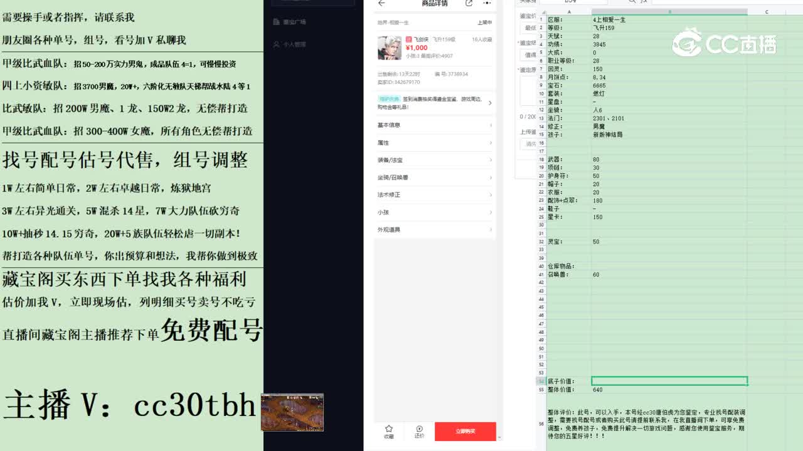The height and width of the screenshot is (451, 803).
Task: Select the highlighted 底子价值 value cell
Action: [x=669, y=381]
